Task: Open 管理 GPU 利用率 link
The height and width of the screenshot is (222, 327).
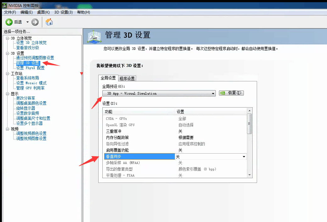Action: click(30, 88)
